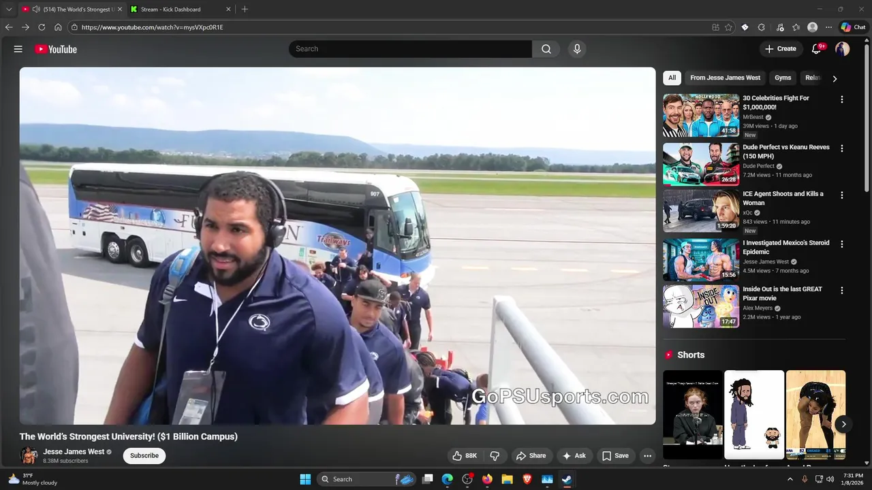This screenshot has width=872, height=490.
Task: Open the Extensions puzzle icon in toolbar
Action: point(761,27)
